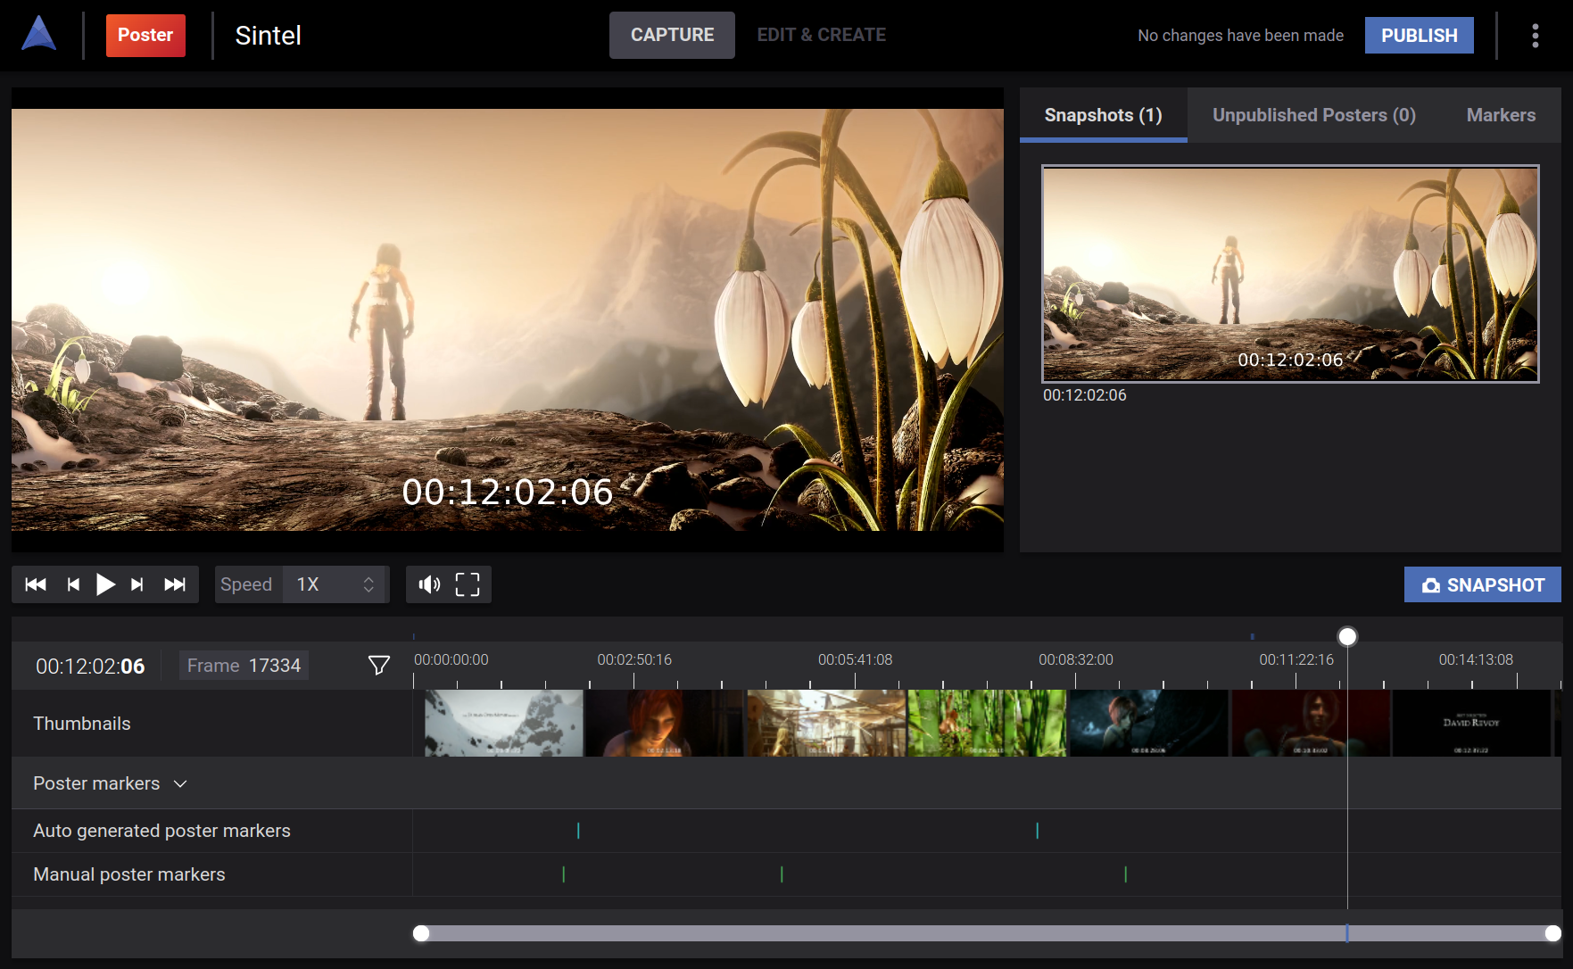Click the Thumbnails track label
This screenshot has width=1573, height=969.
click(x=82, y=724)
